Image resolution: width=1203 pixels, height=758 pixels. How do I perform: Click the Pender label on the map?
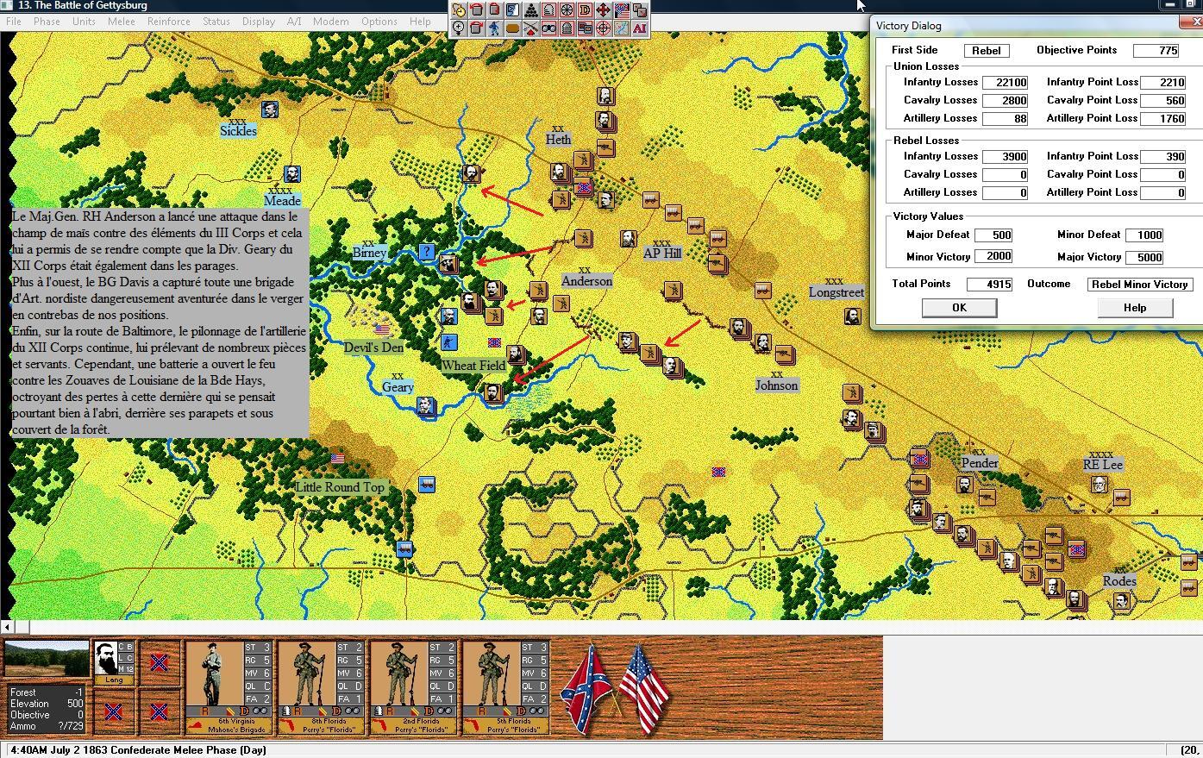click(980, 463)
